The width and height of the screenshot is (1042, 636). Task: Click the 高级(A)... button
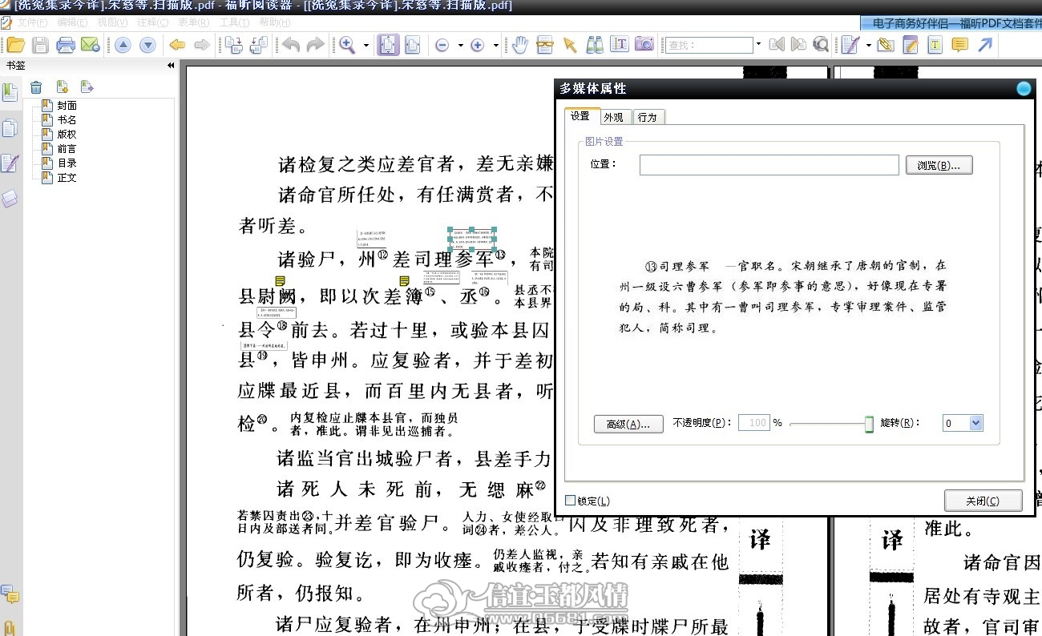click(x=628, y=424)
